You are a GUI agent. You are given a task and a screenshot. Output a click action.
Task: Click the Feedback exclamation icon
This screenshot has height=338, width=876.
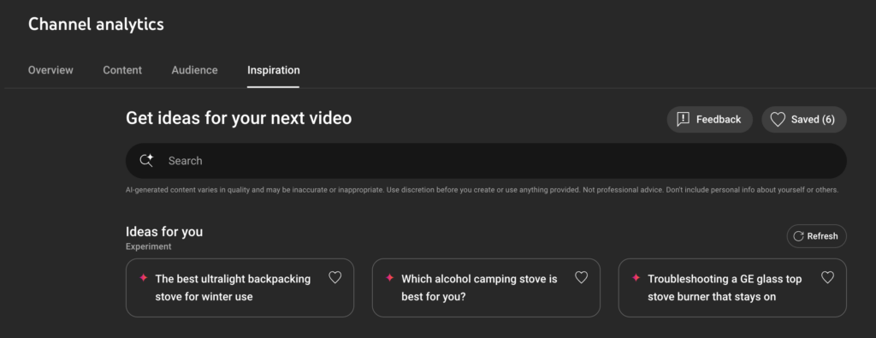(x=683, y=120)
